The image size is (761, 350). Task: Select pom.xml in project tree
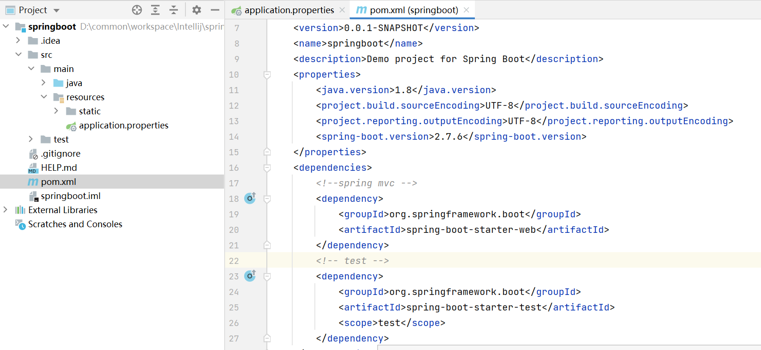[x=58, y=182]
